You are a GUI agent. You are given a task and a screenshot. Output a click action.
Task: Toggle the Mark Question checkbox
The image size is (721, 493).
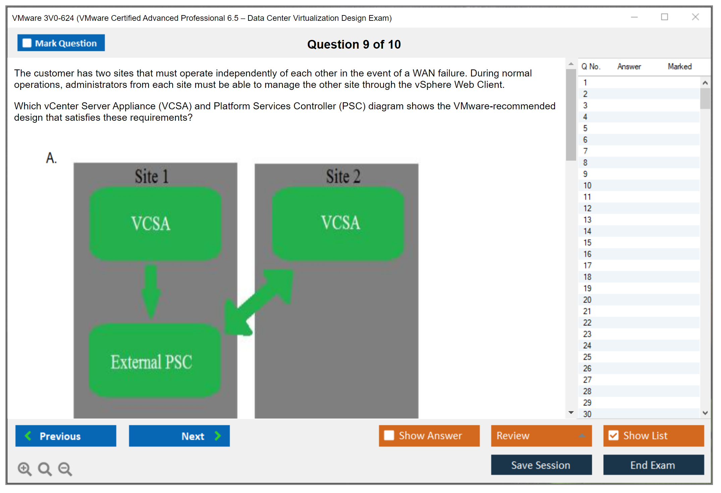click(x=27, y=43)
